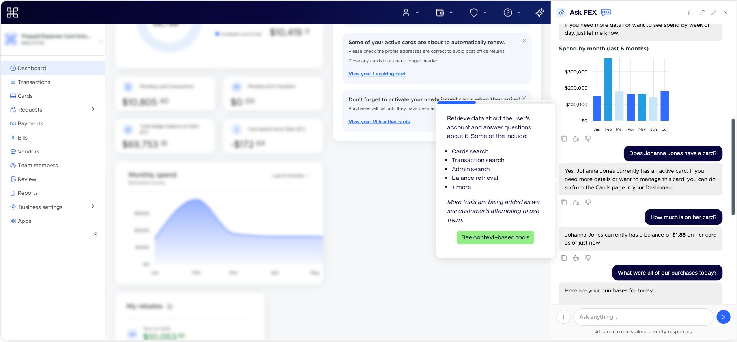Click the July bar in spend chart

click(665, 106)
